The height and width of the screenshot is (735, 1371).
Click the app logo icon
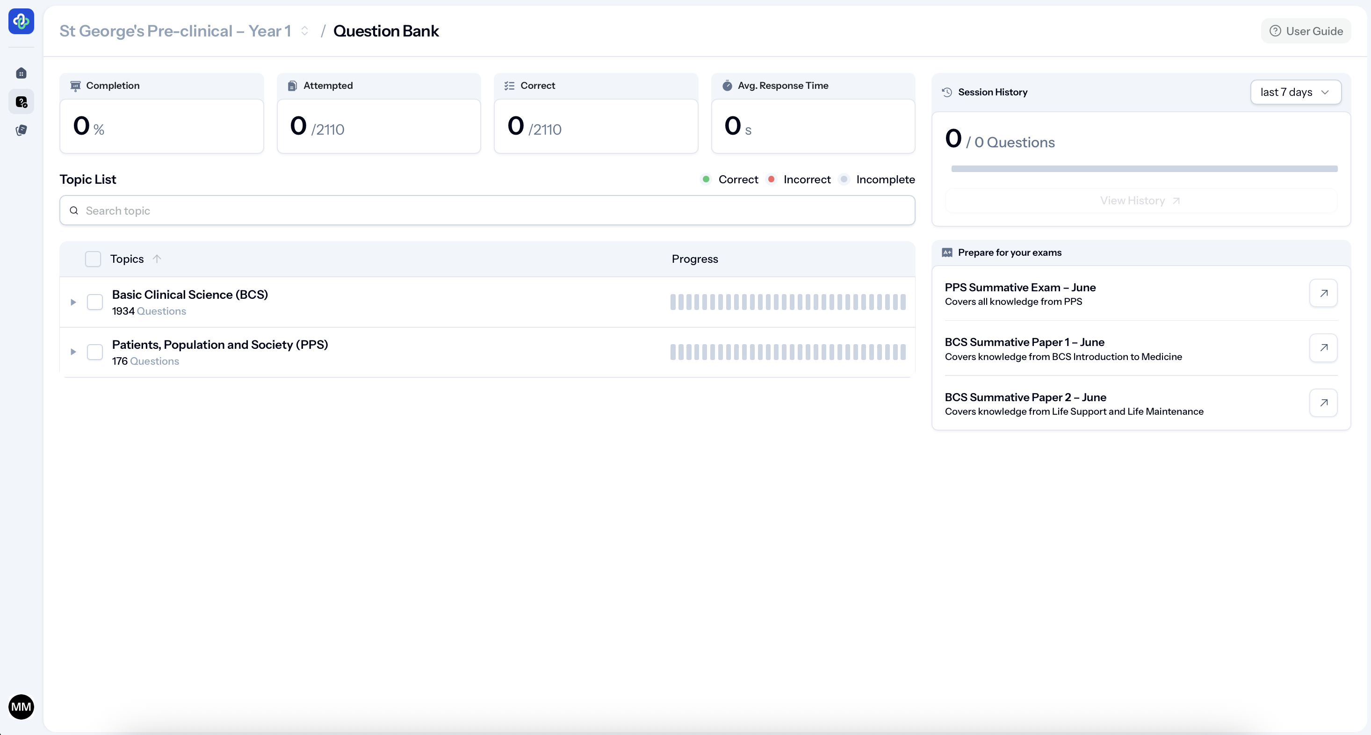click(x=22, y=22)
